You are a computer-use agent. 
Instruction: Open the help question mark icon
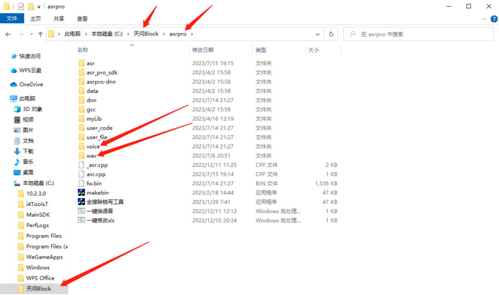494,19
